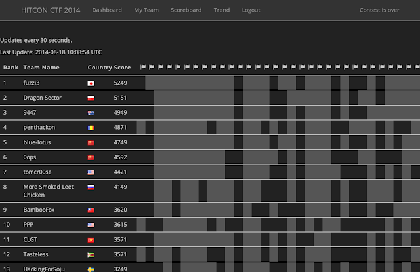Select score value 4949
420x272 pixels.
[120, 113]
